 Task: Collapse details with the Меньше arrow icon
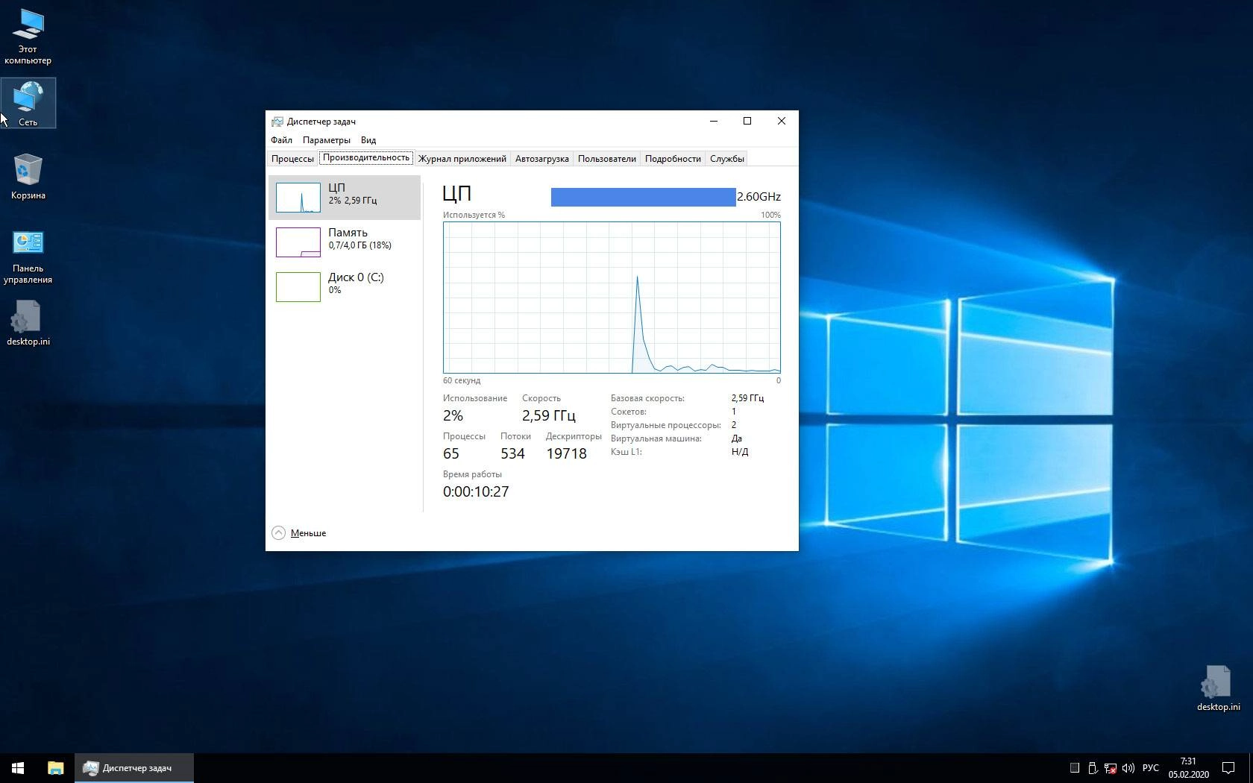pyautogui.click(x=278, y=532)
